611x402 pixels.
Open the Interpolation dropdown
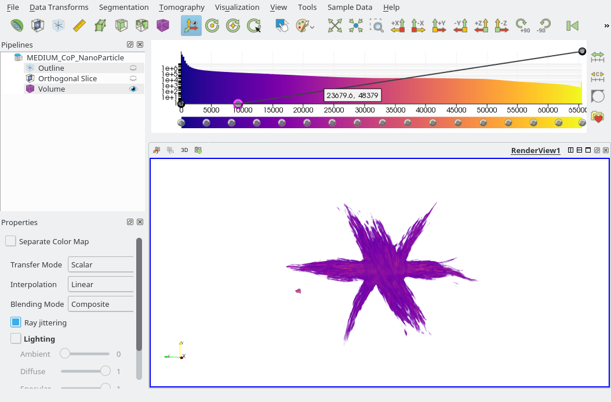pyautogui.click(x=100, y=284)
